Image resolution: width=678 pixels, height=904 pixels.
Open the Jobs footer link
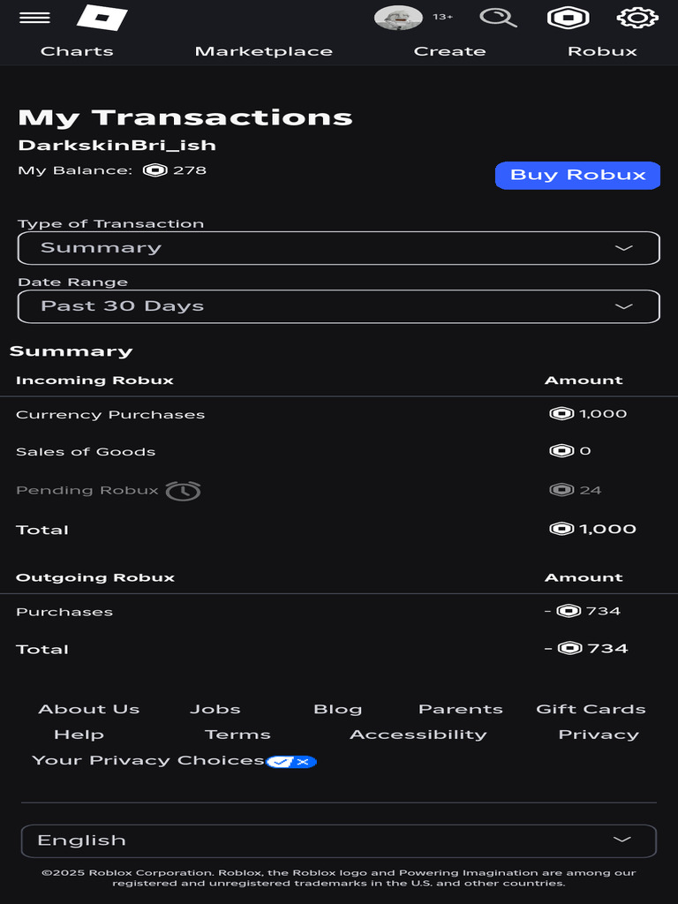click(x=215, y=709)
